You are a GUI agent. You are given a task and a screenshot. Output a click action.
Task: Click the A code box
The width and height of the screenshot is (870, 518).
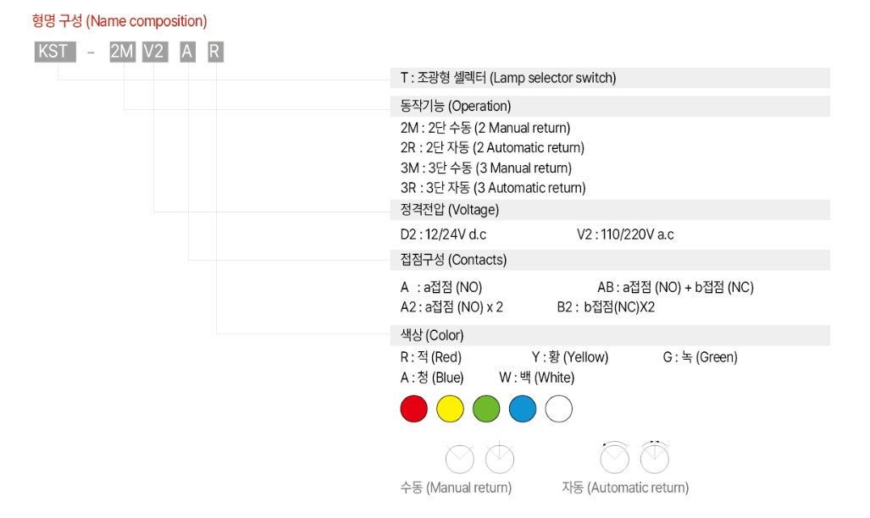pos(187,52)
